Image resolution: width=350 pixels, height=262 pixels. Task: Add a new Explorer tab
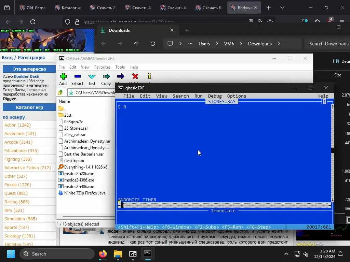[187, 30]
